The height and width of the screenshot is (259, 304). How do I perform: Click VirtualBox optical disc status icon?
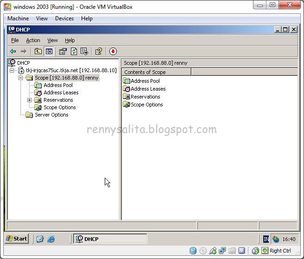pos(203,251)
